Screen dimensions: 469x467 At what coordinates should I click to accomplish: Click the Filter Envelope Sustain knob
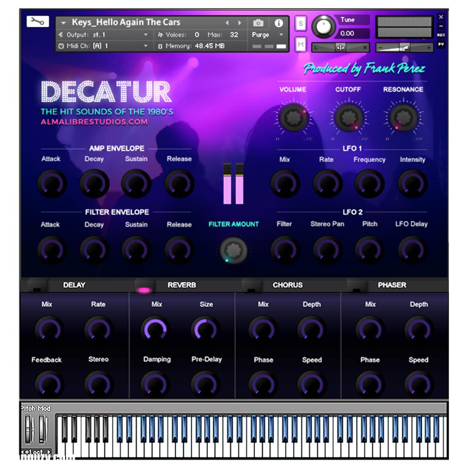[x=136, y=250]
